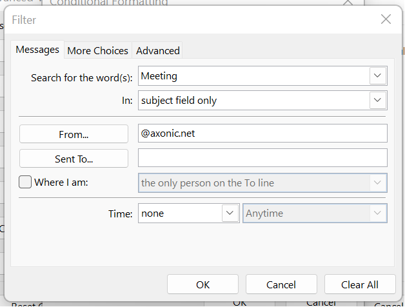Expand the search words dropdown arrow
This screenshot has height=307, width=405.
378,76
